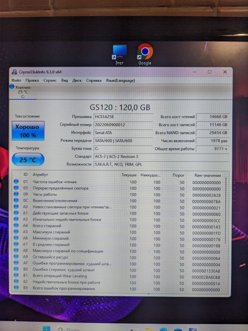248x331 pixels.
Task: Click the host reads value 14668 GB
Action: (213, 116)
